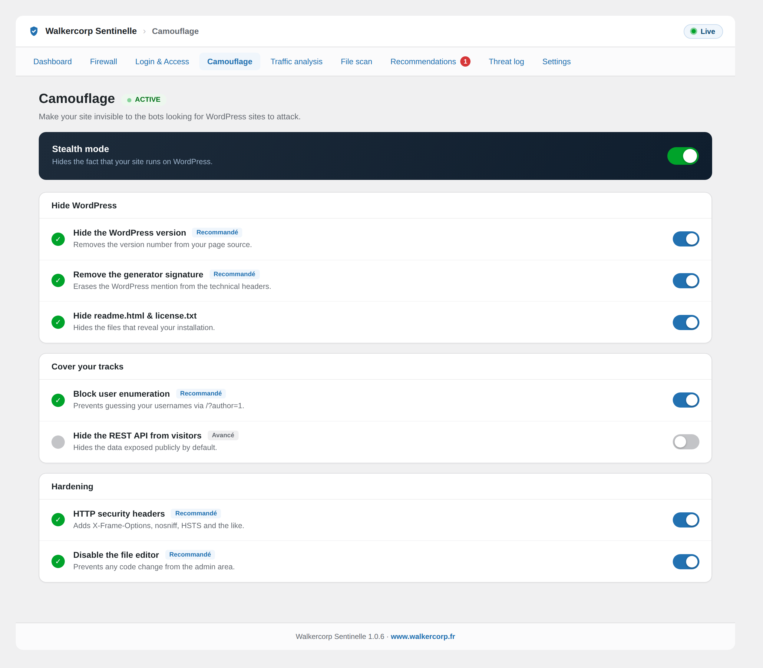Toggle Remove the generator signature switch
This screenshot has width=763, height=668.
[686, 281]
